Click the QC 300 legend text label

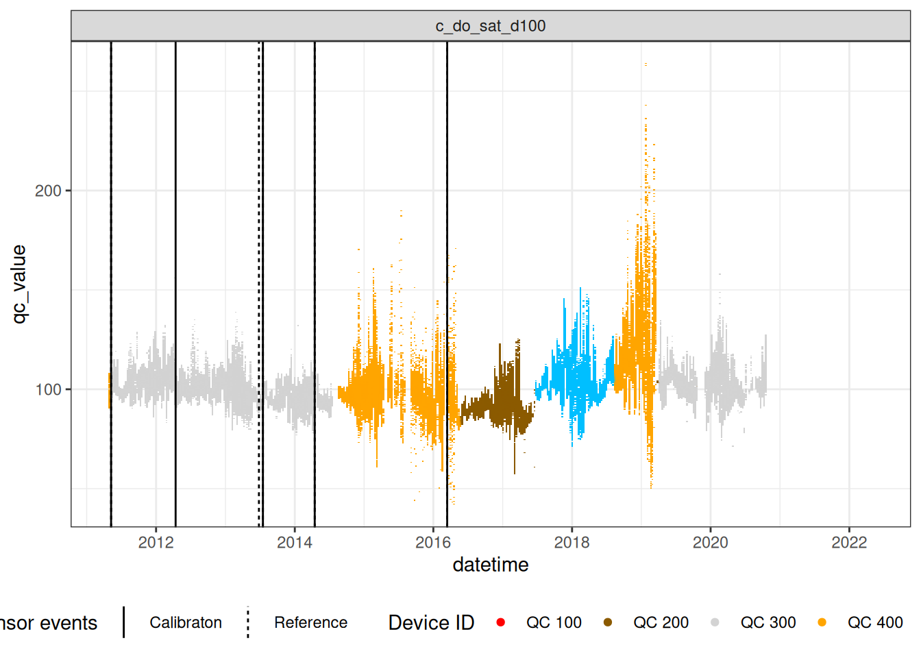click(x=768, y=622)
